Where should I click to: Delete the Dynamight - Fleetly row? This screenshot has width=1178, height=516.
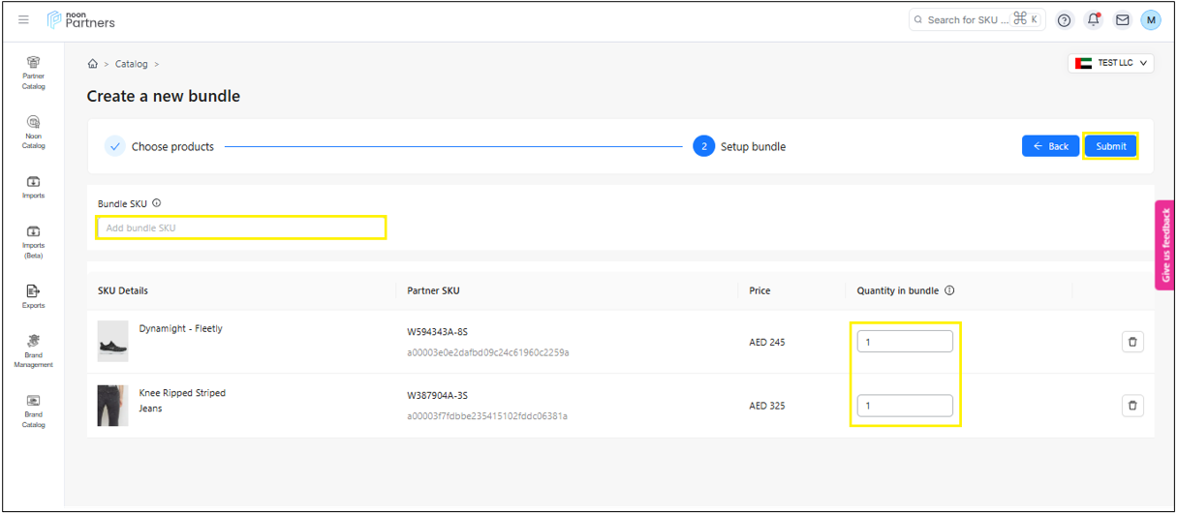pyautogui.click(x=1131, y=342)
